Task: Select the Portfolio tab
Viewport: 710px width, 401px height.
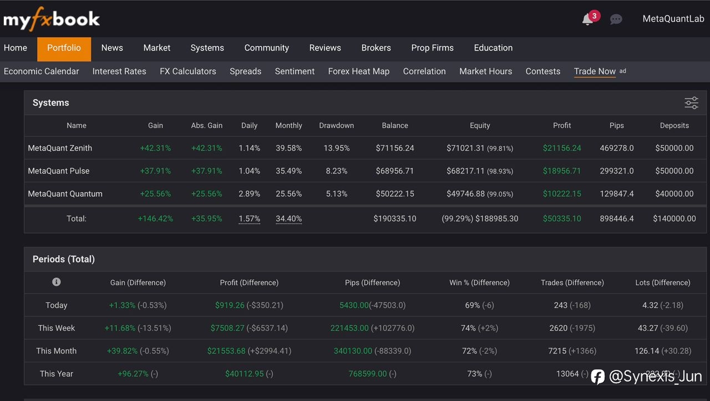Action: point(64,48)
